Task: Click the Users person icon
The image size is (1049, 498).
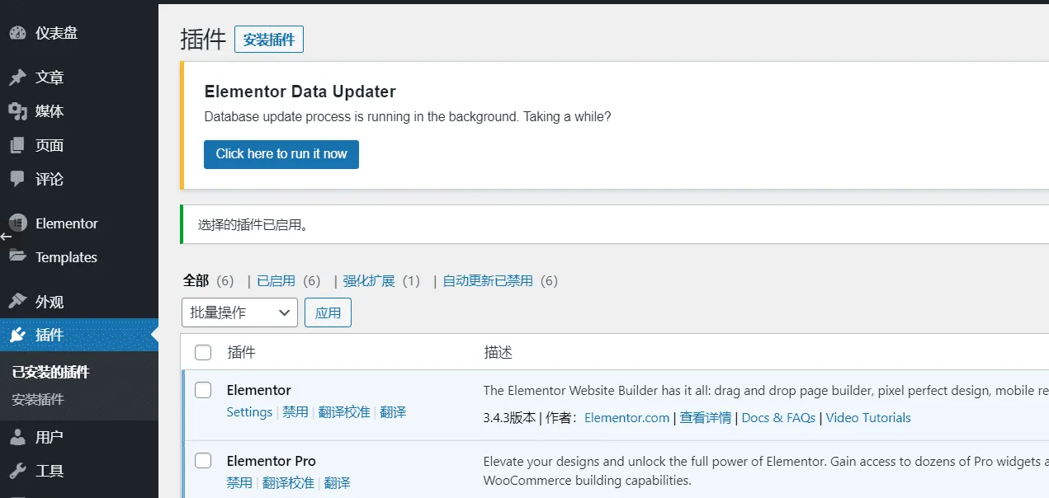Action: pos(17,437)
